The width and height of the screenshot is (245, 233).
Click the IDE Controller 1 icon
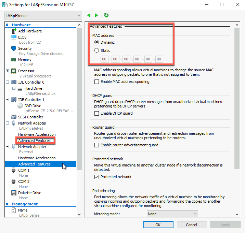[14, 100]
